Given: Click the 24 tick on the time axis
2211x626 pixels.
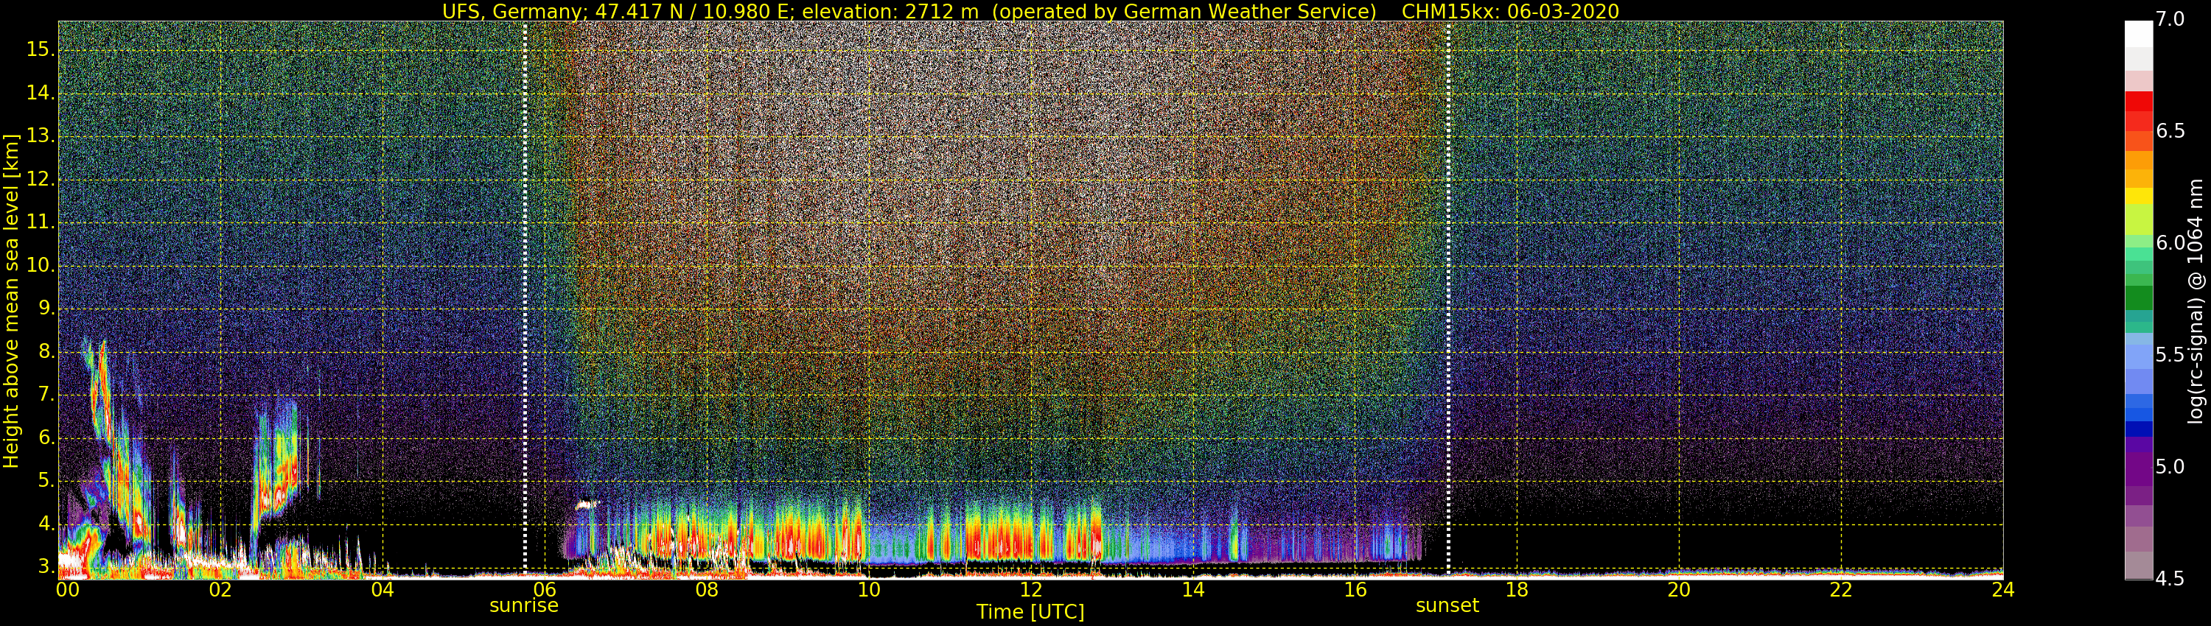Looking at the screenshot, I should [2002, 590].
